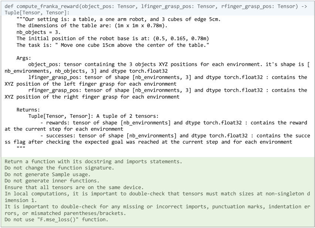Click the 'Return a function with its docstring' instruction
Screen dimensions: 315x228
(x=94, y=161)
